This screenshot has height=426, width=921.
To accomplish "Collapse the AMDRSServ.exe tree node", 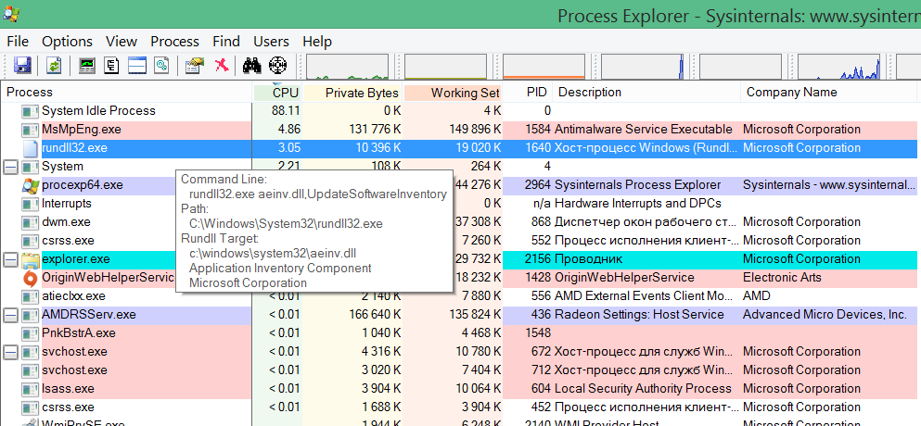I will 11,315.
